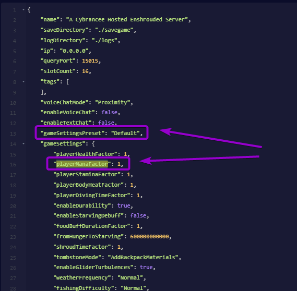Click the "AddBackpackMaterials" tombstoneMode value

tap(143, 257)
